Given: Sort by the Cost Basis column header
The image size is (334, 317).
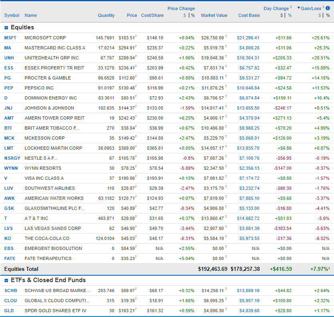Looking at the screenshot, I should coord(249,15).
